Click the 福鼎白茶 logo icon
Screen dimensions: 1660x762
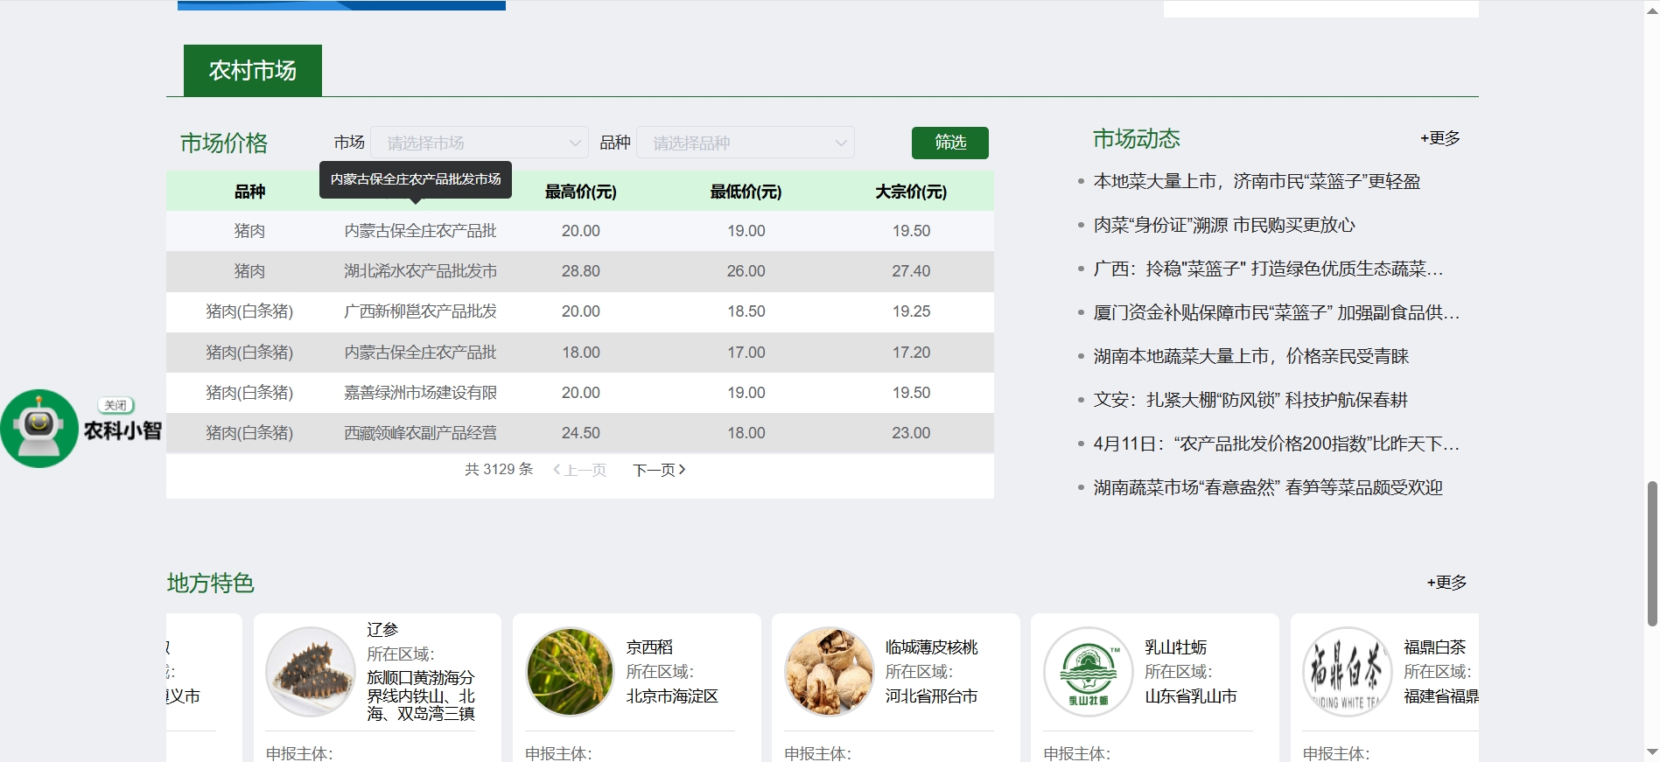click(1347, 671)
